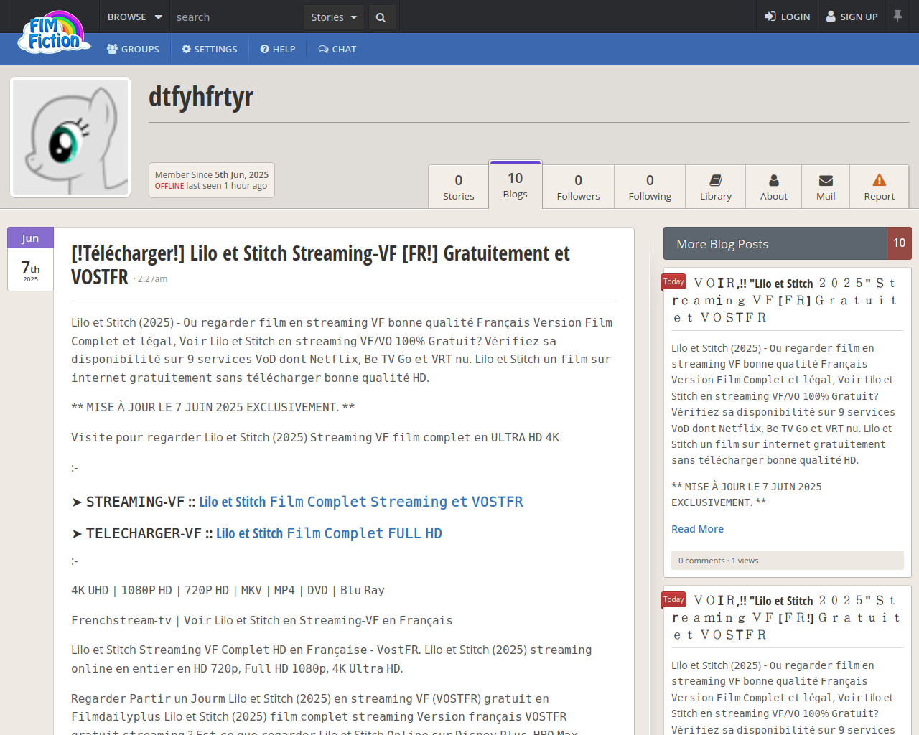Open the Sign Up link
The height and width of the screenshot is (735, 919).
pyautogui.click(x=852, y=17)
